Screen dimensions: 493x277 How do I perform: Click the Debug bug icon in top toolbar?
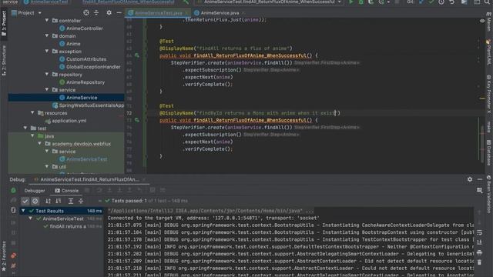click(361, 2)
